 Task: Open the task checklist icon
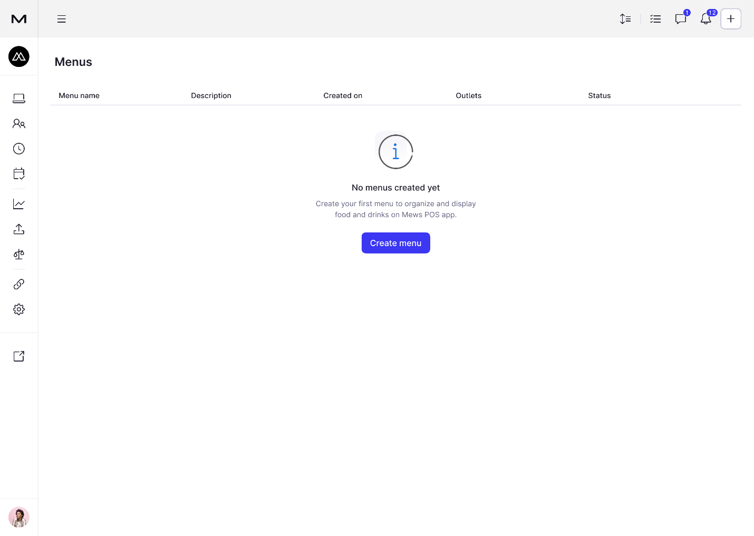pyautogui.click(x=655, y=19)
